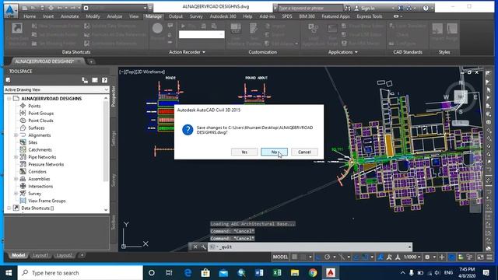The image size is (498, 280).
Task: Toggle grid display in the status bar
Action: (x=294, y=257)
